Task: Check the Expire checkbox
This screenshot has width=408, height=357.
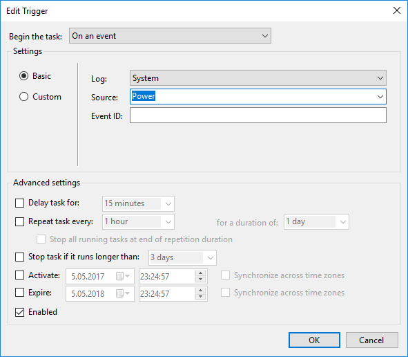Action: (19, 293)
